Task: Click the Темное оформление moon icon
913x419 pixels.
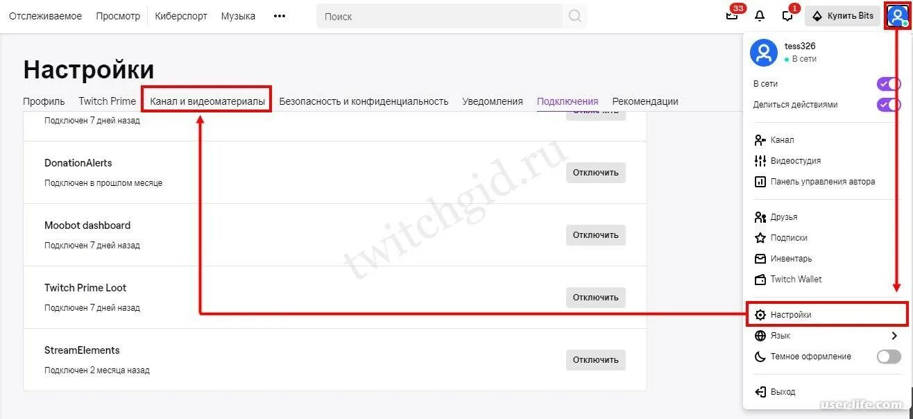Action: 760,357
